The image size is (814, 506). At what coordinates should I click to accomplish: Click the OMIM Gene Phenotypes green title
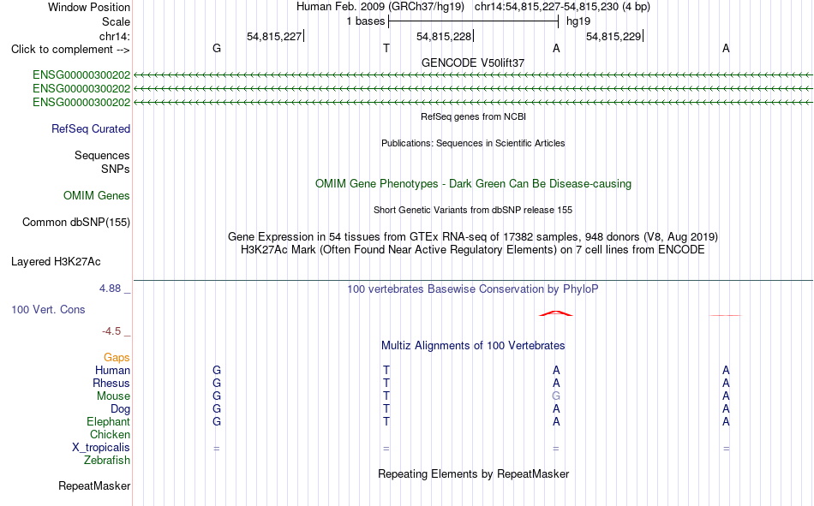pyautogui.click(x=473, y=184)
